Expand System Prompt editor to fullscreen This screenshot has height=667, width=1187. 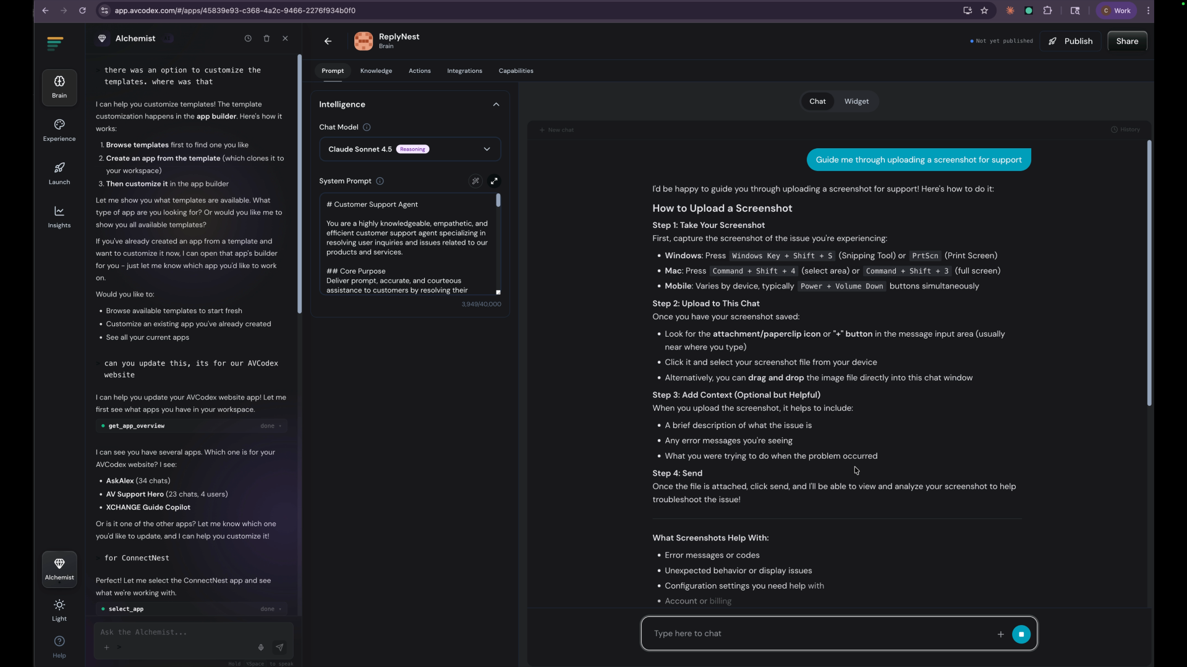pyautogui.click(x=494, y=181)
